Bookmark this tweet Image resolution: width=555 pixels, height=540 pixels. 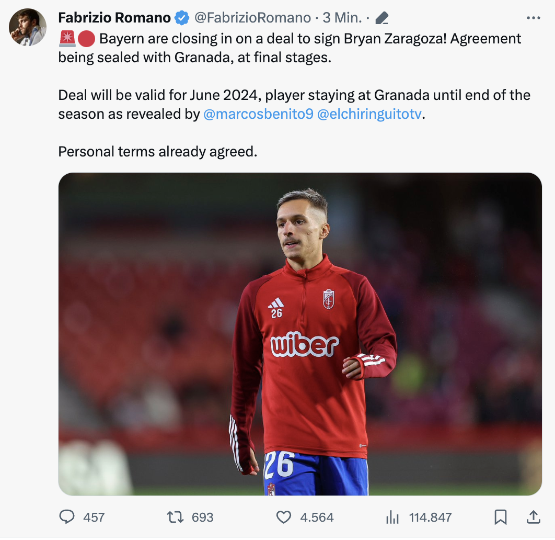pyautogui.click(x=501, y=517)
